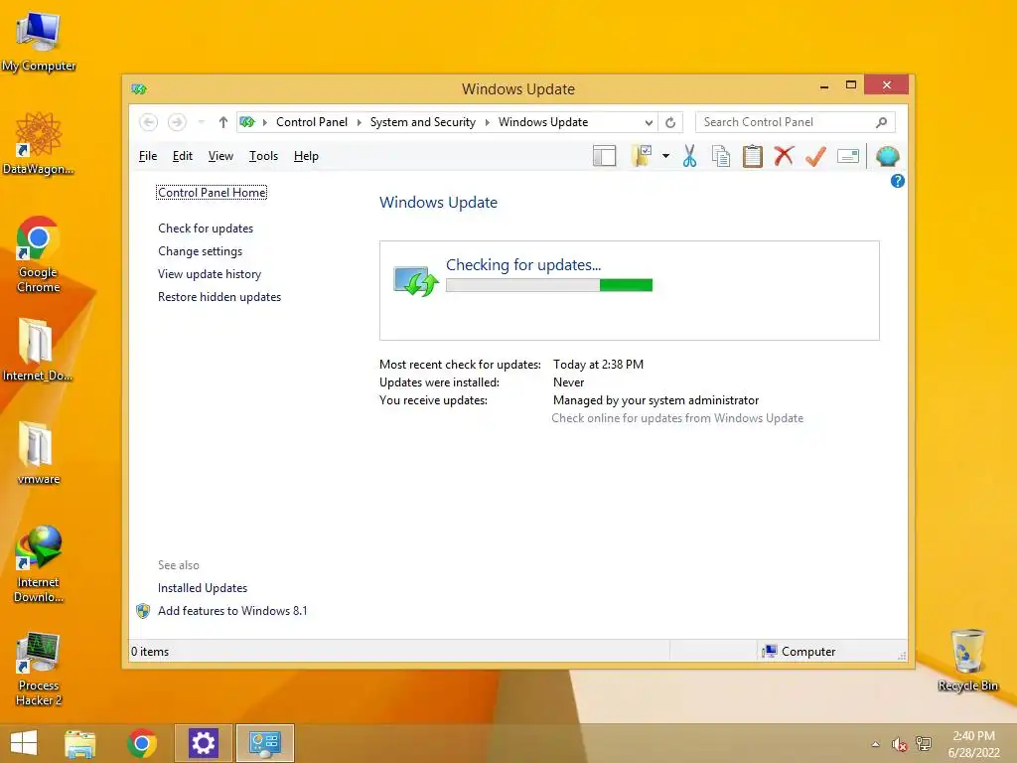Click the checking for updates progress bar
This screenshot has height=763, width=1017.
tap(548, 285)
